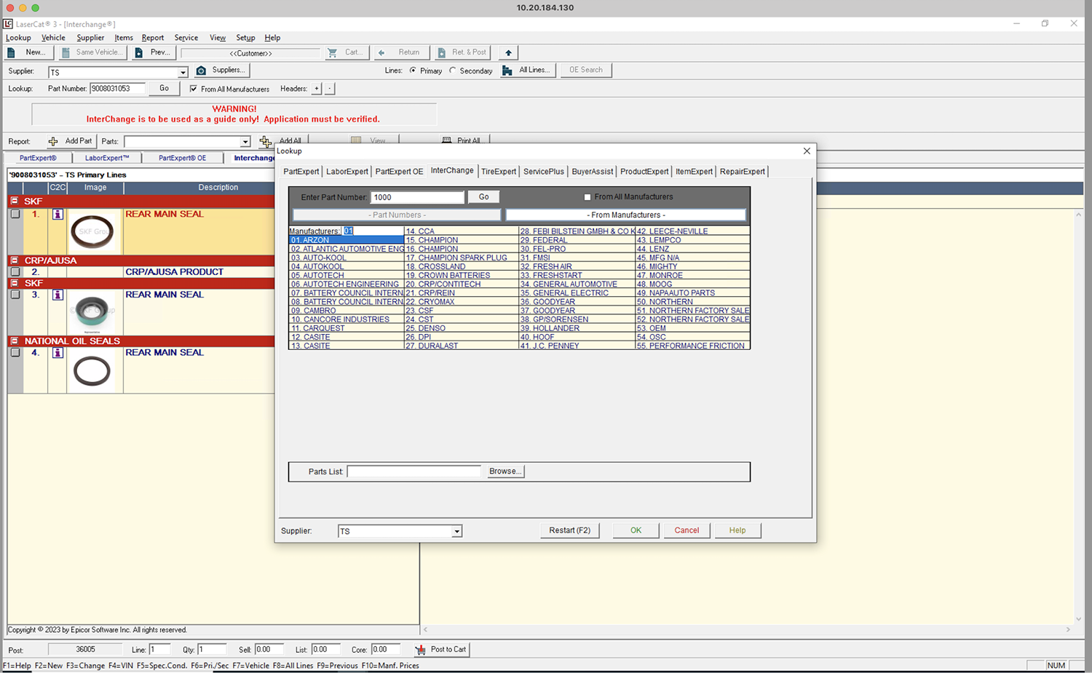Screen dimensions: 1092x673
Task: Uncheck From All Manufacturers beside the Headers buttons
Action: pos(193,89)
